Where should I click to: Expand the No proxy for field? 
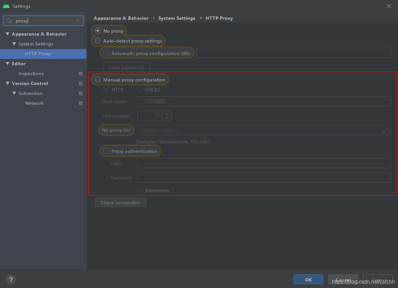coord(385,130)
